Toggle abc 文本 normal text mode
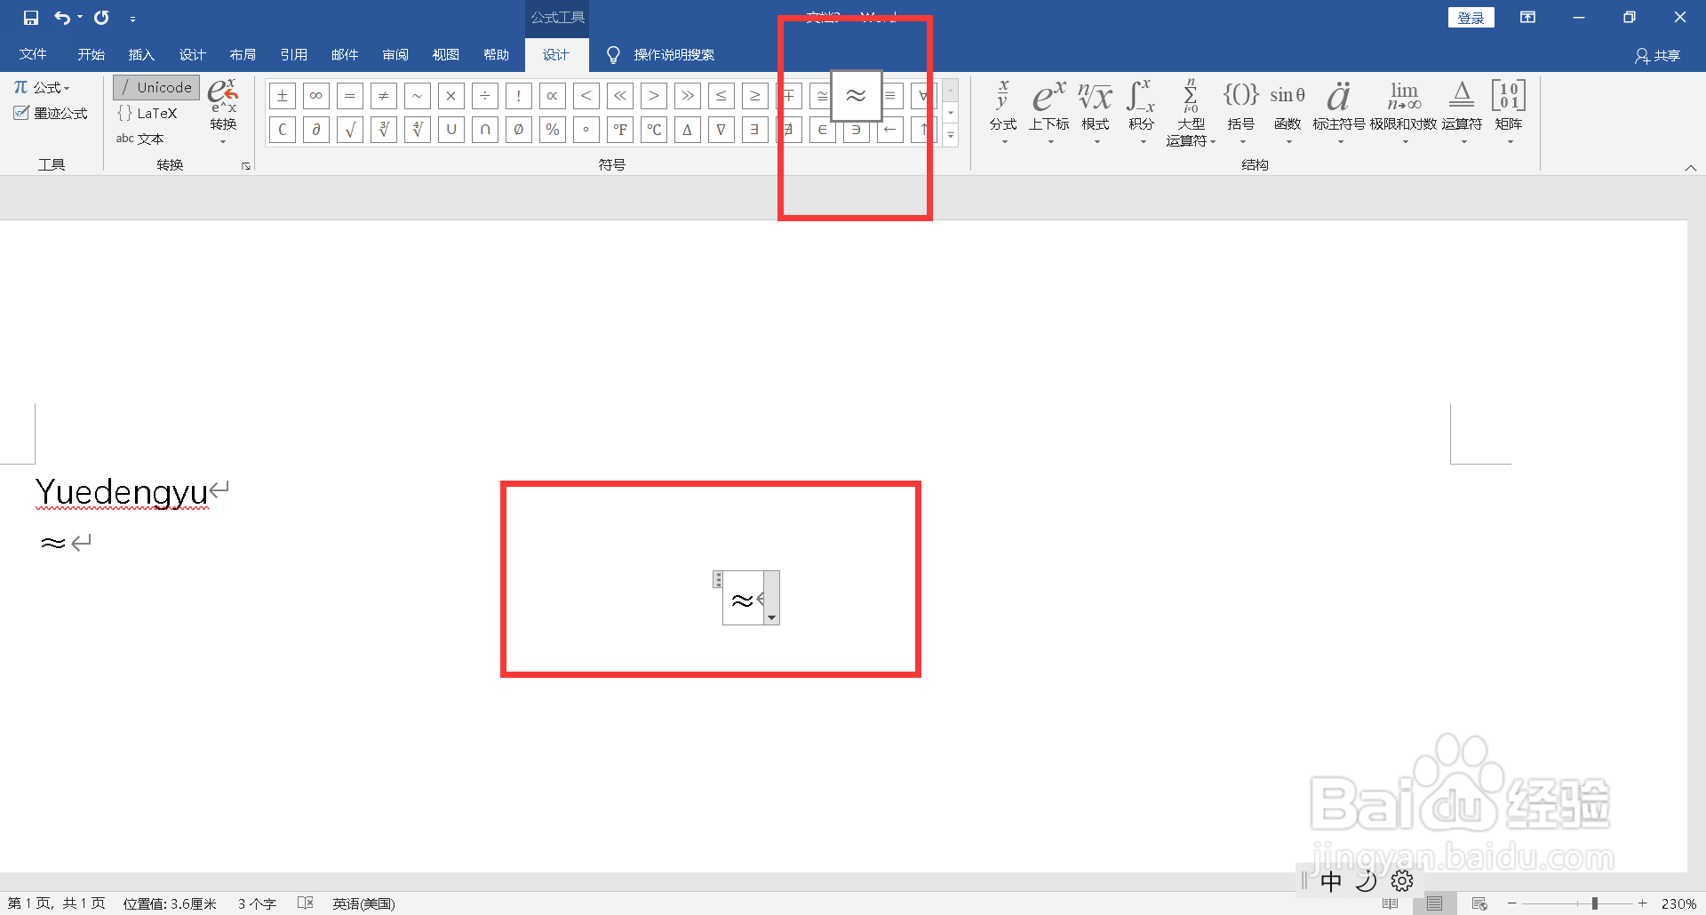 [140, 139]
